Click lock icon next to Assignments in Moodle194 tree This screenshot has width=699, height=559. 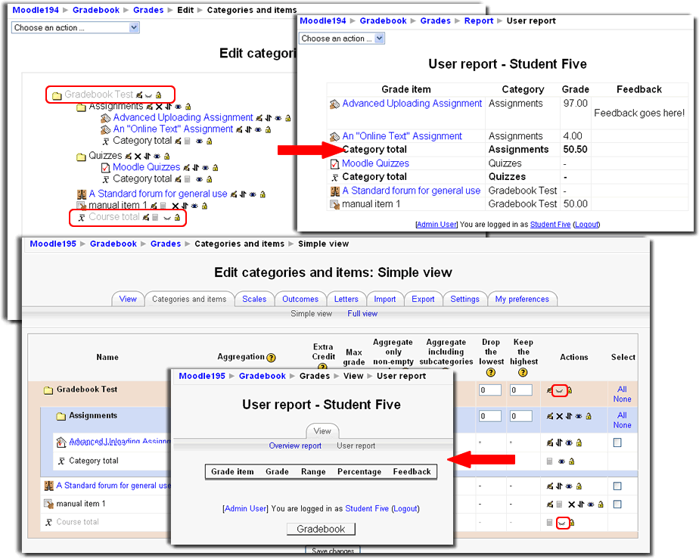point(188,107)
